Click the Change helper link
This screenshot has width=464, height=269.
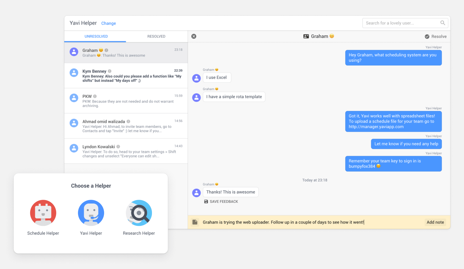point(108,23)
